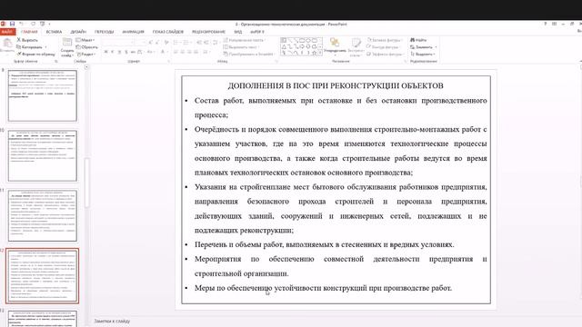Image resolution: width=582 pixels, height=327 pixels.
Task: Align paragraph text right
Action: tap(189, 52)
